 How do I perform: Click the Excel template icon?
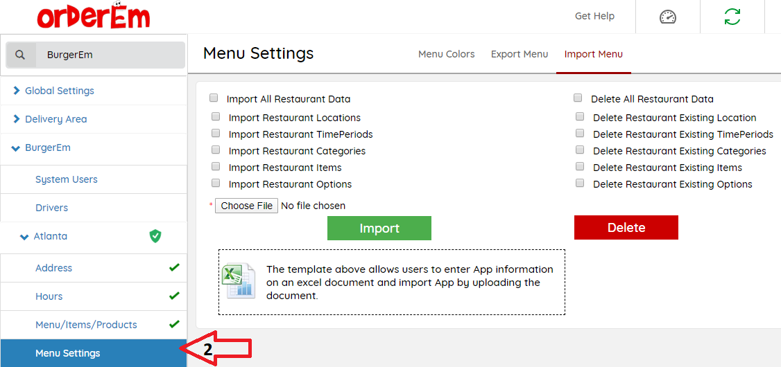click(238, 281)
